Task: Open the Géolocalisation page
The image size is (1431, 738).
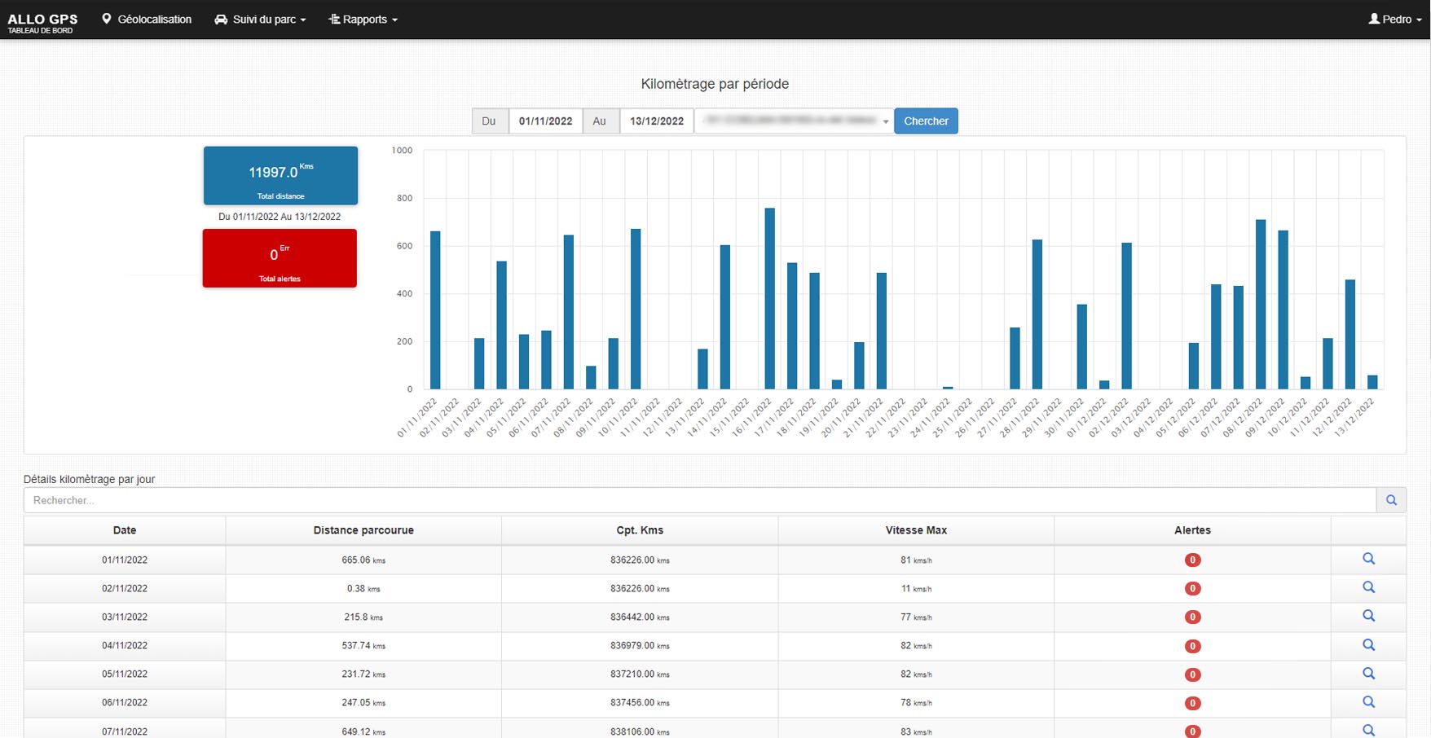Action: coord(147,20)
